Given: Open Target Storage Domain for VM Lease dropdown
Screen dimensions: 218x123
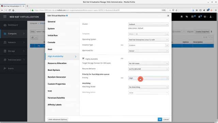Looking at the screenshot, I should click(x=149, y=64).
